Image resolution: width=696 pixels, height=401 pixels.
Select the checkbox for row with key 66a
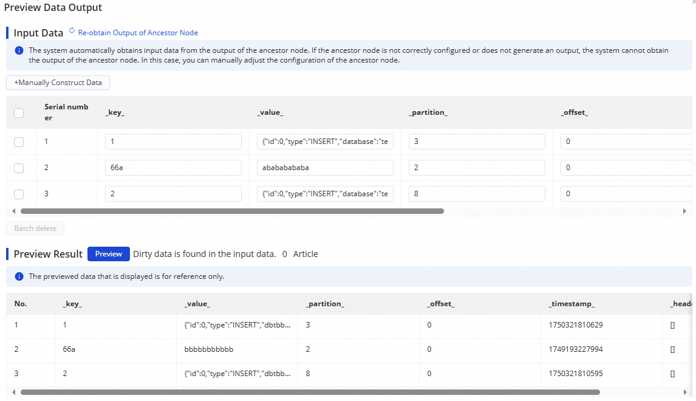19,168
